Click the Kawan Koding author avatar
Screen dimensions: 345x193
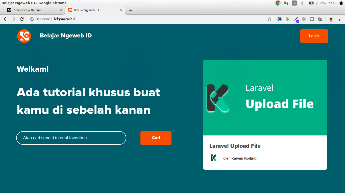click(214, 158)
